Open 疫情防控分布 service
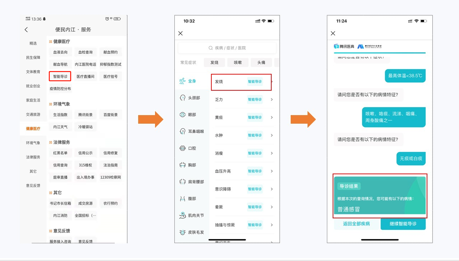This screenshot has width=459, height=261. 60,89
